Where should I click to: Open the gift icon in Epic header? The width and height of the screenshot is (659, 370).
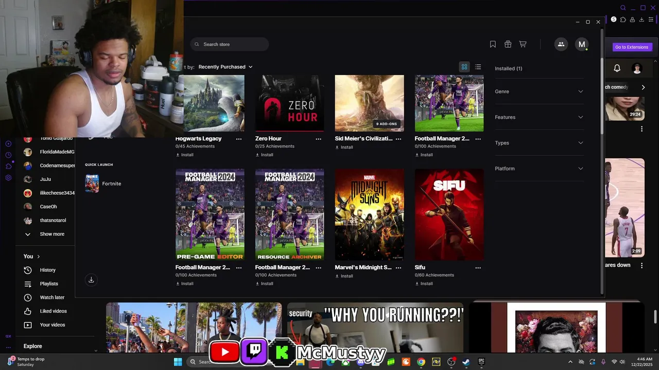(508, 44)
